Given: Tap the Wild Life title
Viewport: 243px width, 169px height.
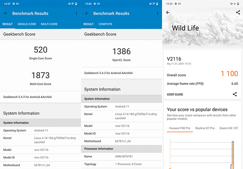Looking at the screenshot, I should (185, 28).
